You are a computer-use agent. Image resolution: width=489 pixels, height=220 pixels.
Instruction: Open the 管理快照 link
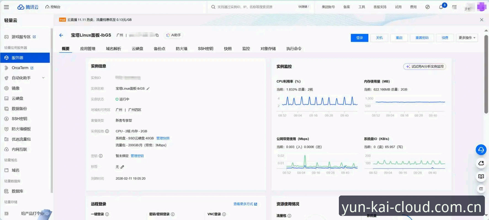coord(163,138)
